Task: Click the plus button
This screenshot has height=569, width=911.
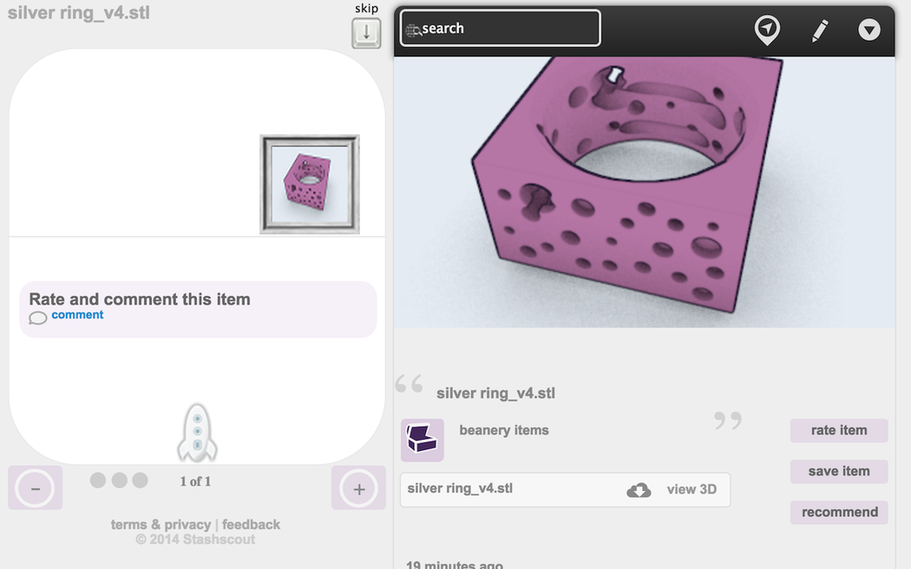Action: point(358,488)
